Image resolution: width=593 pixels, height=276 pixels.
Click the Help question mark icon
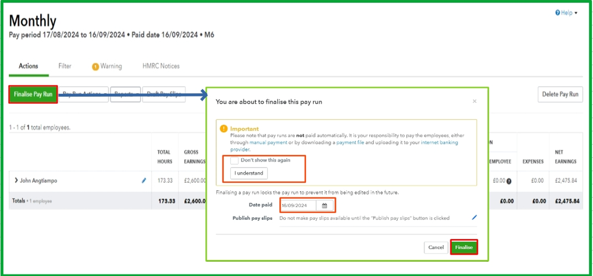pos(557,12)
